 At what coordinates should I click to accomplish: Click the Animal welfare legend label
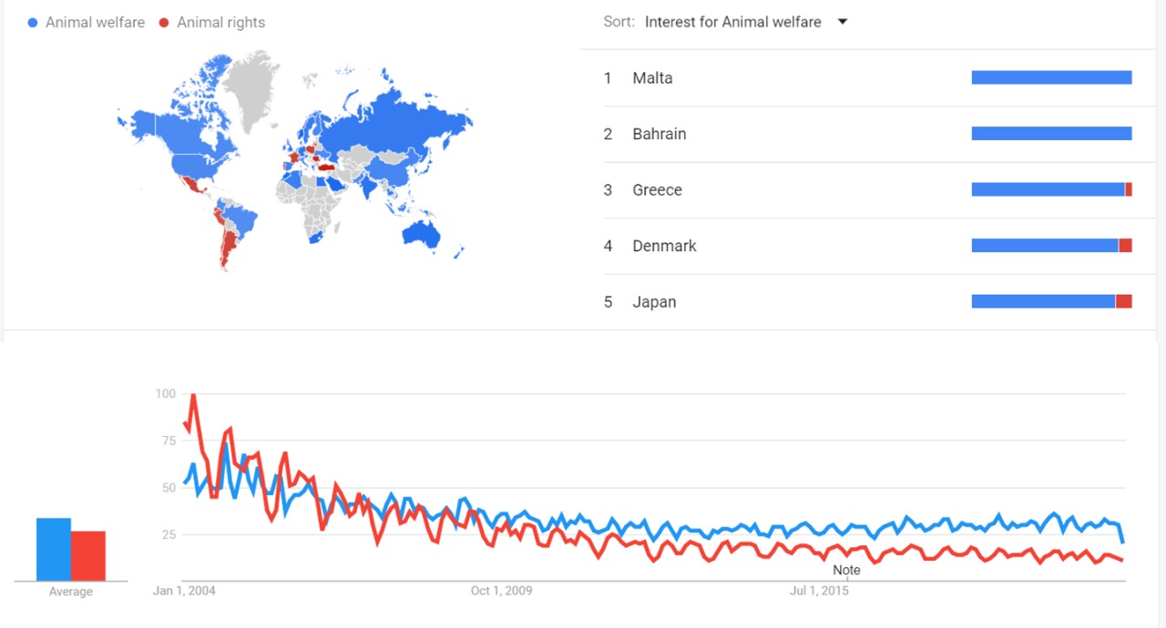click(95, 22)
